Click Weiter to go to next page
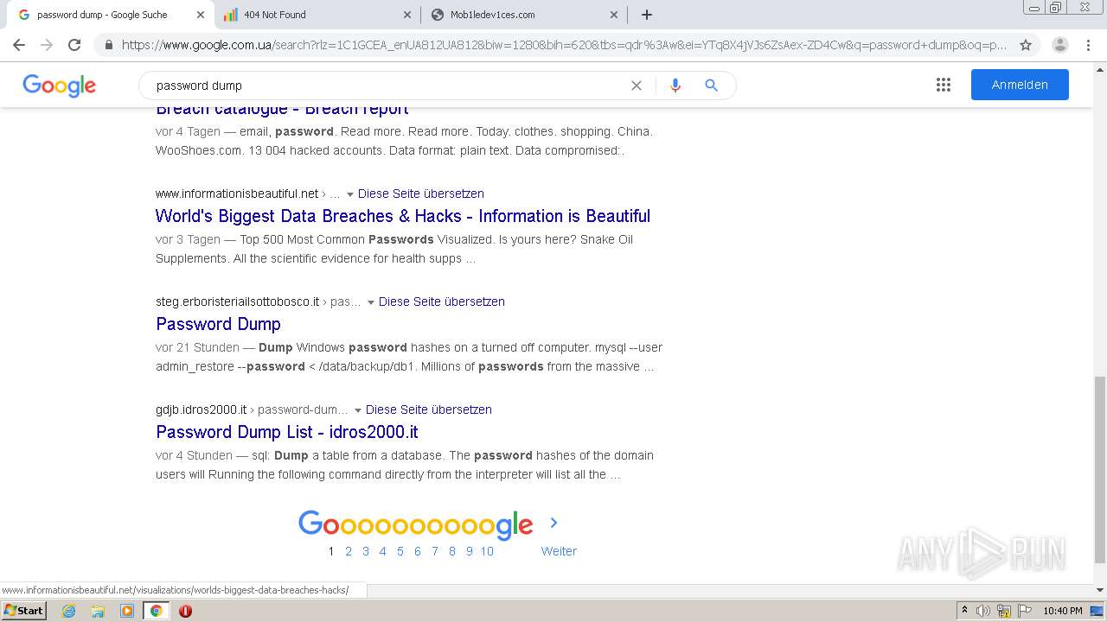Image resolution: width=1107 pixels, height=622 pixels. pos(559,551)
